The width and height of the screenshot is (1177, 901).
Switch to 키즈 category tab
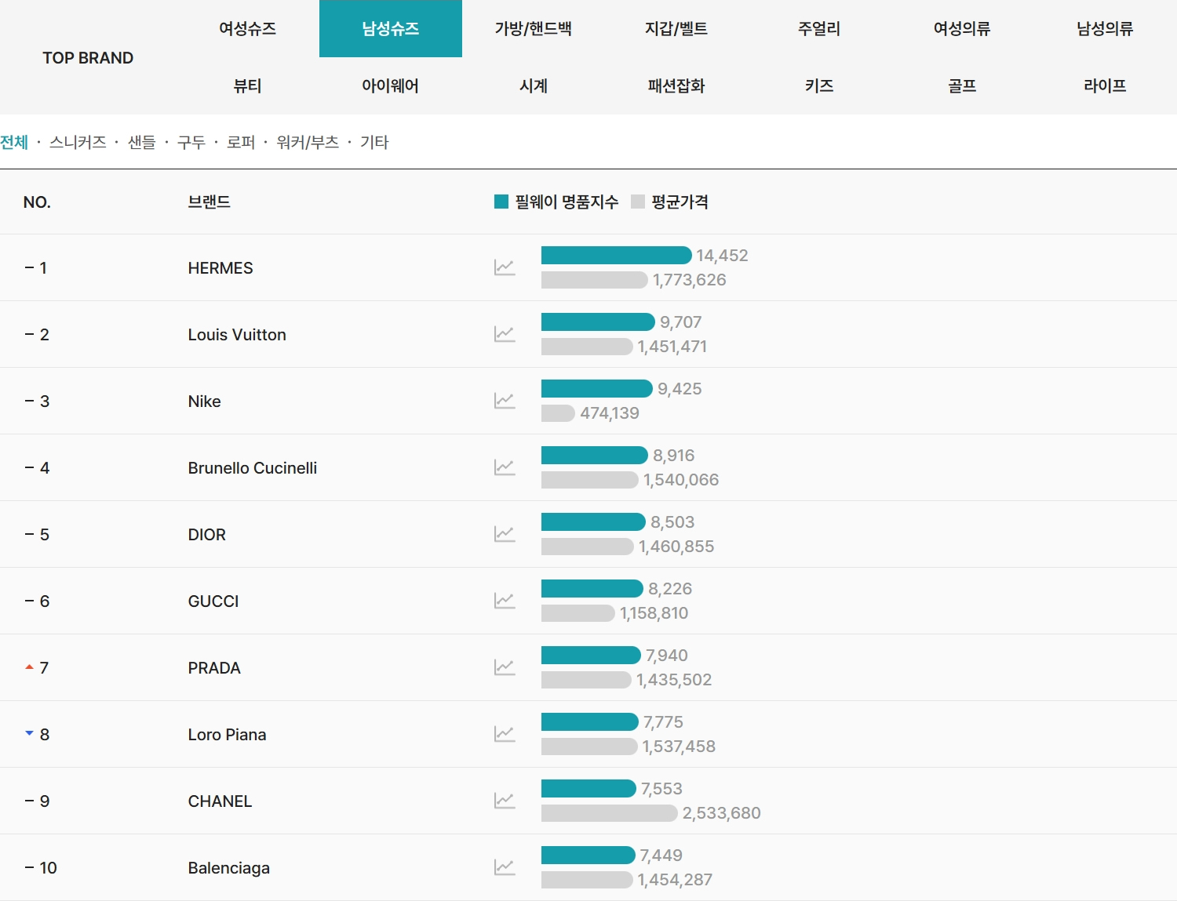[819, 85]
